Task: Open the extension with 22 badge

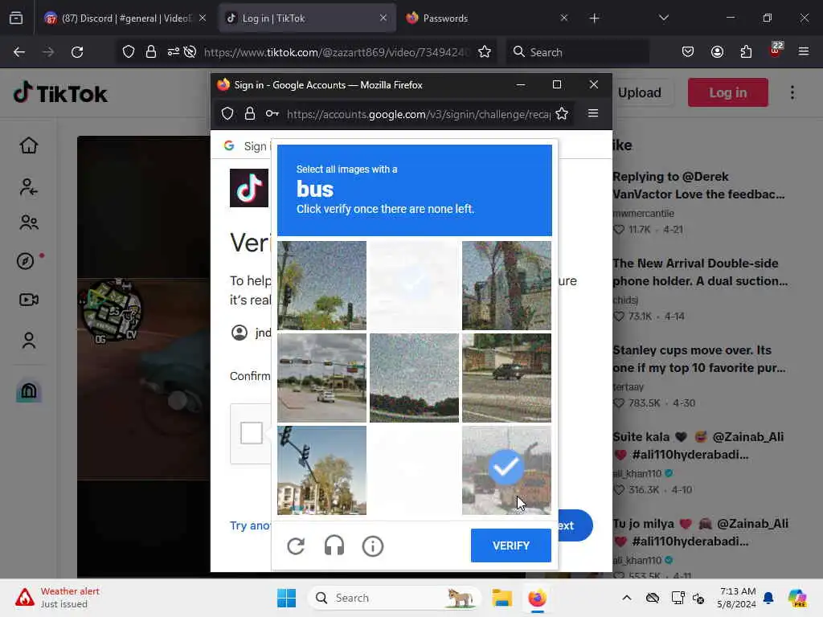Action: pos(776,51)
